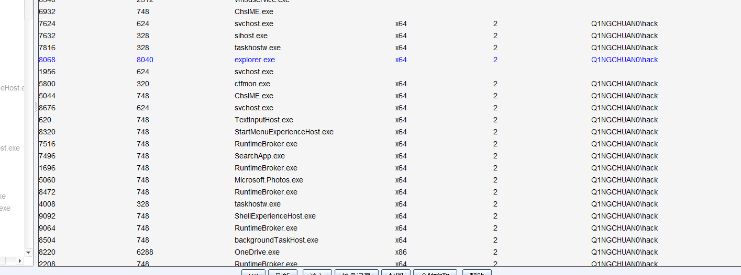Select taskhostw.exe with PID 7816
This screenshot has height=275, width=741.
point(257,48)
